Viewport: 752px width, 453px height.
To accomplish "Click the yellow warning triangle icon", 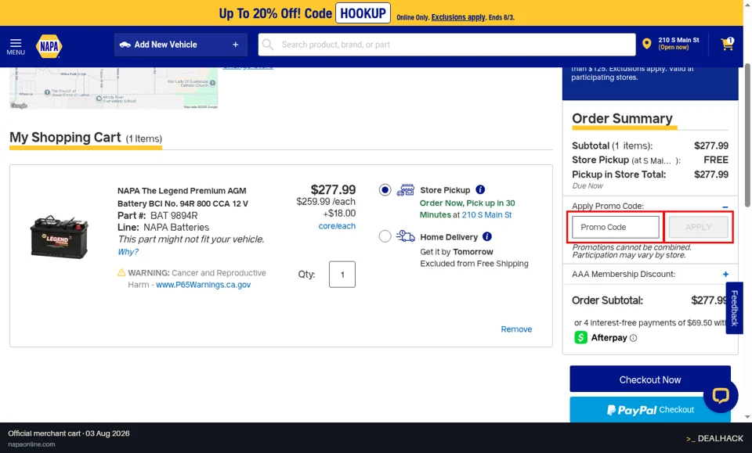I will pos(121,272).
